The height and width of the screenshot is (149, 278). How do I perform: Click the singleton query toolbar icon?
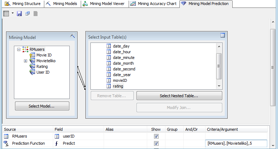[x=28, y=14]
